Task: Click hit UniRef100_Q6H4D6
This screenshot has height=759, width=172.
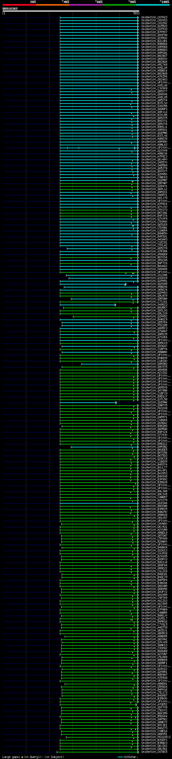Action: coord(154,370)
